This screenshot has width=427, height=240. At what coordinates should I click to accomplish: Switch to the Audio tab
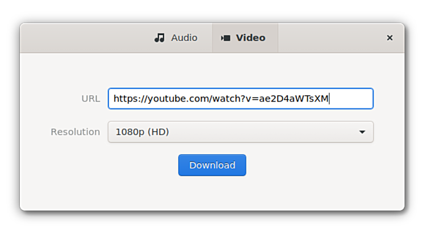coord(176,38)
